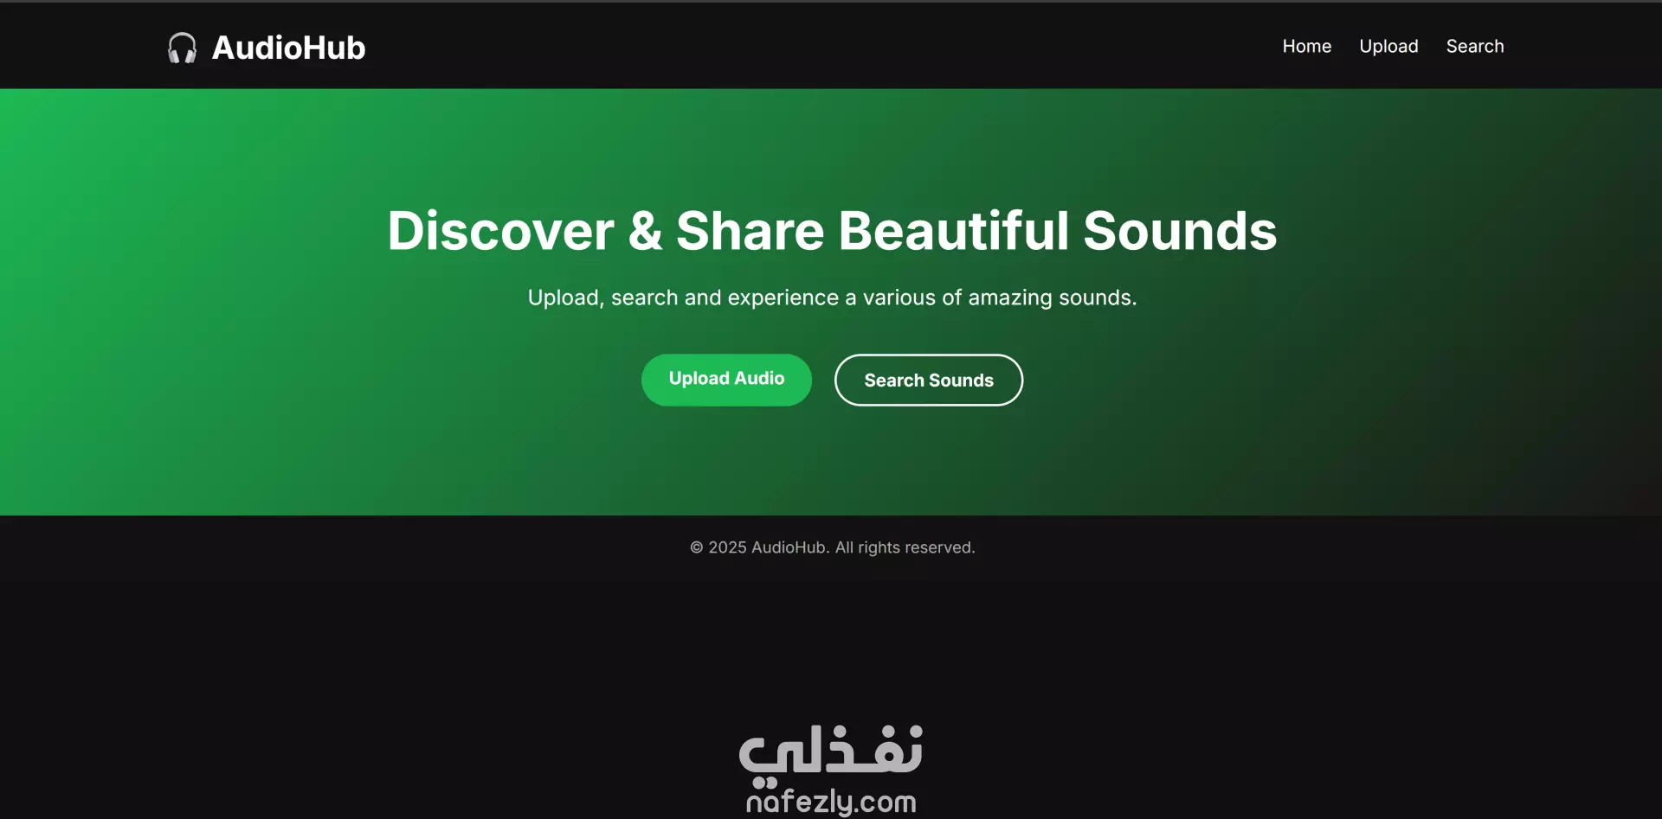
Task: Click the green Upload Audio button
Action: tap(726, 380)
